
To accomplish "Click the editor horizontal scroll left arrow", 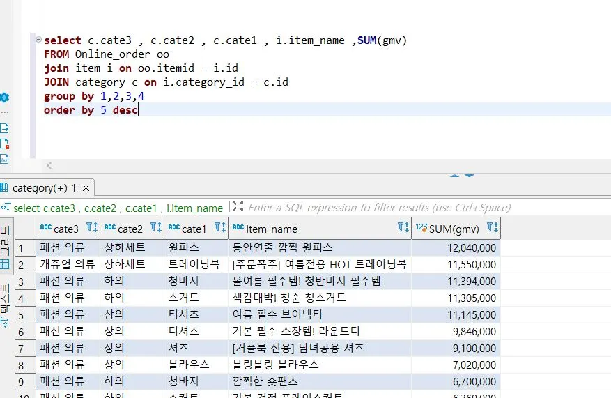I will click(x=49, y=166).
